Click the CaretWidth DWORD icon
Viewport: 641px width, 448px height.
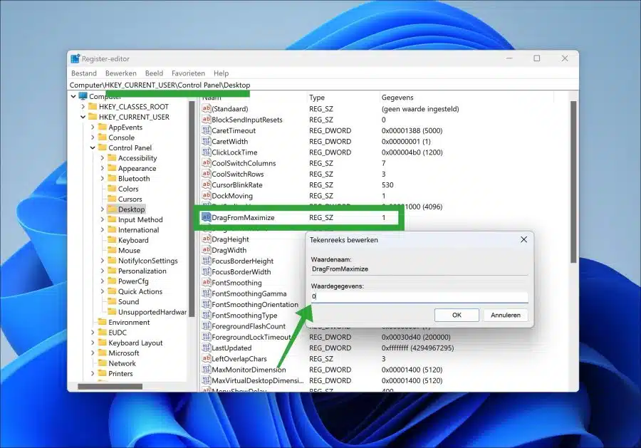point(207,141)
